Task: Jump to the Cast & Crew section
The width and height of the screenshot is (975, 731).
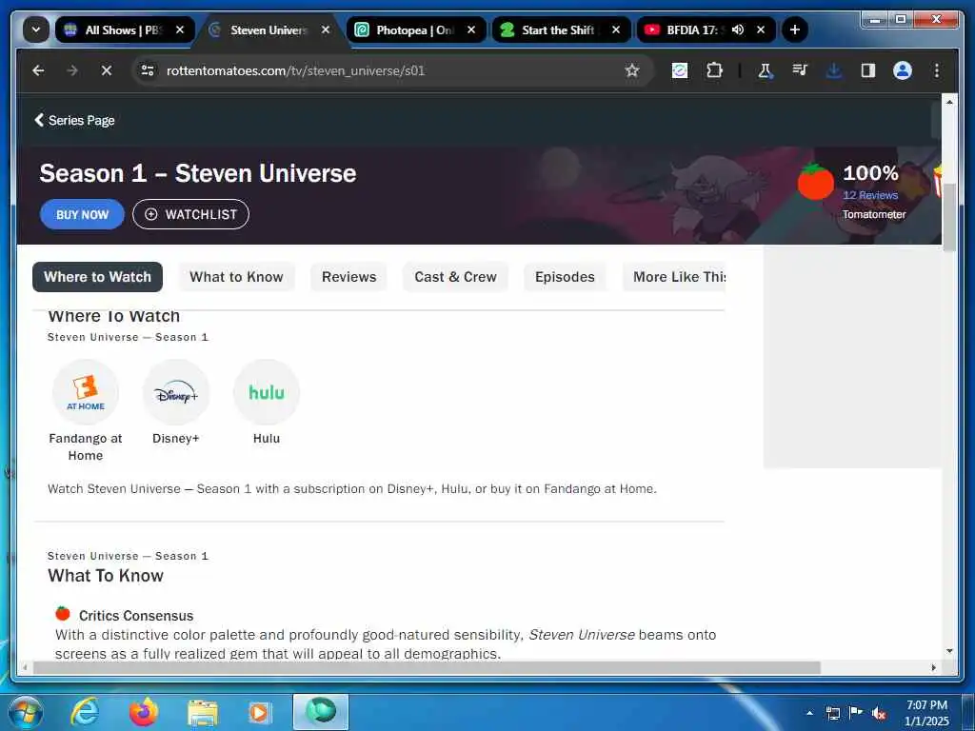Action: tap(456, 277)
